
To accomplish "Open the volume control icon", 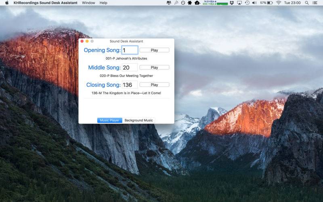I will [254, 3].
